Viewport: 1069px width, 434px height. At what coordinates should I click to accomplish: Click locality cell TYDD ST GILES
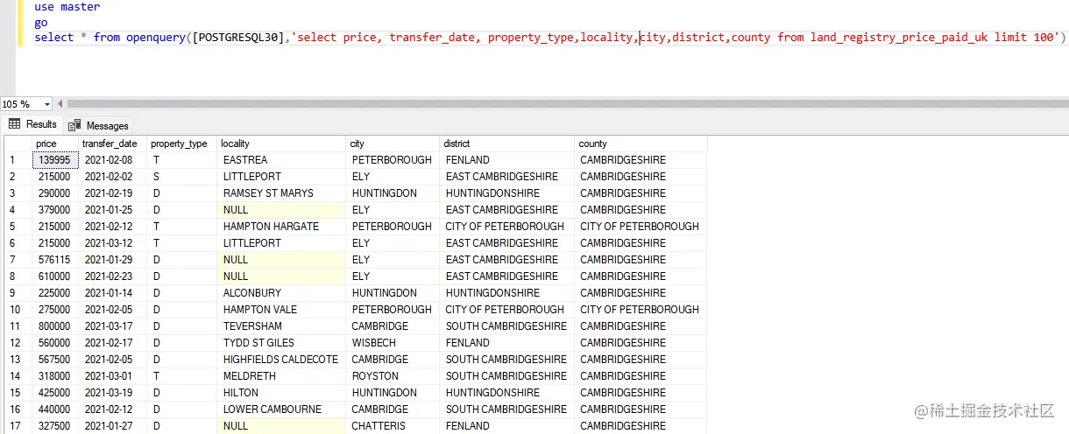pyautogui.click(x=281, y=343)
